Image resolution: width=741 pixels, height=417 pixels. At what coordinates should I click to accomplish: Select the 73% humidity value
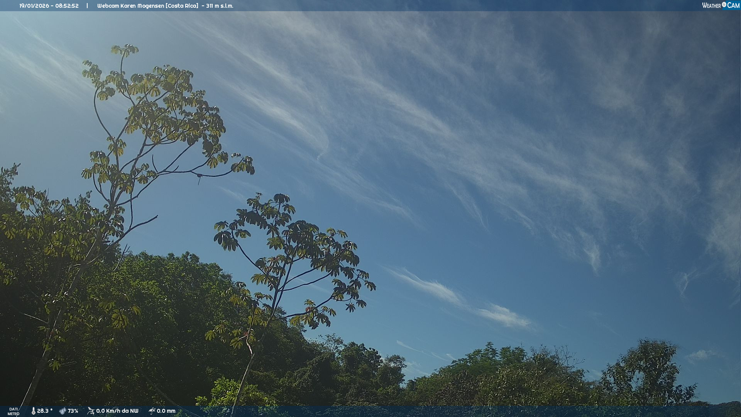73,411
